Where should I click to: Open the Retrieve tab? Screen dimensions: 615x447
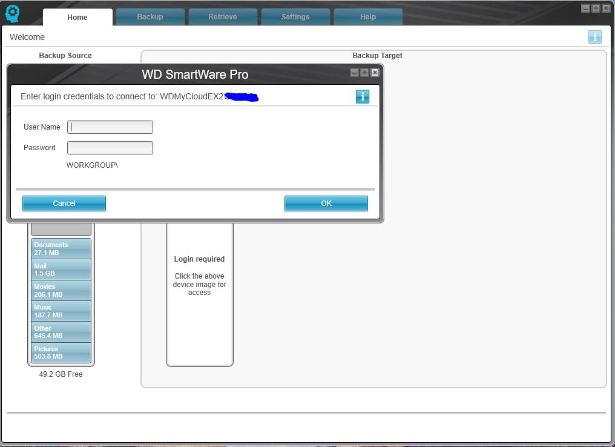click(223, 17)
